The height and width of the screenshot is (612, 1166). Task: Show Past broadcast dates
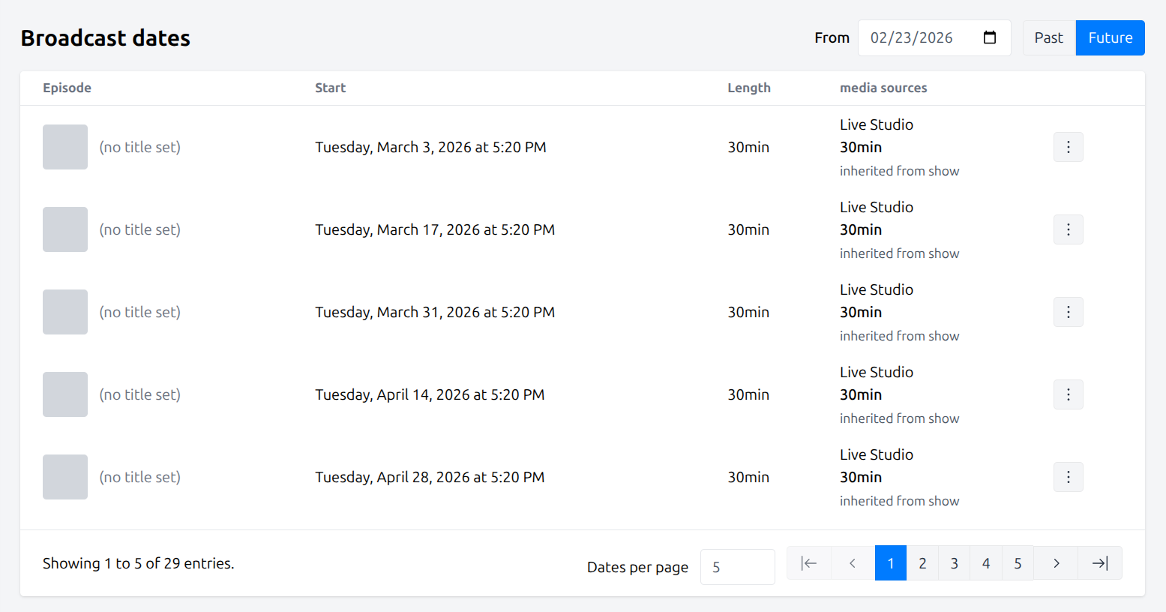click(x=1049, y=37)
